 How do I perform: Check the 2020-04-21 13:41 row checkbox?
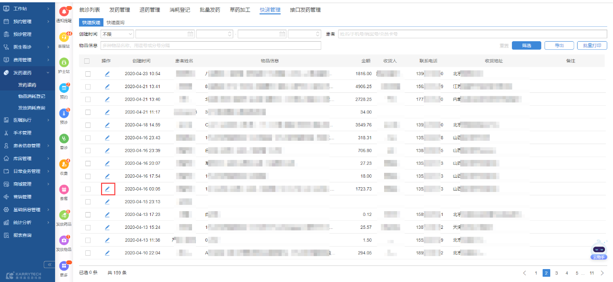[88, 87]
